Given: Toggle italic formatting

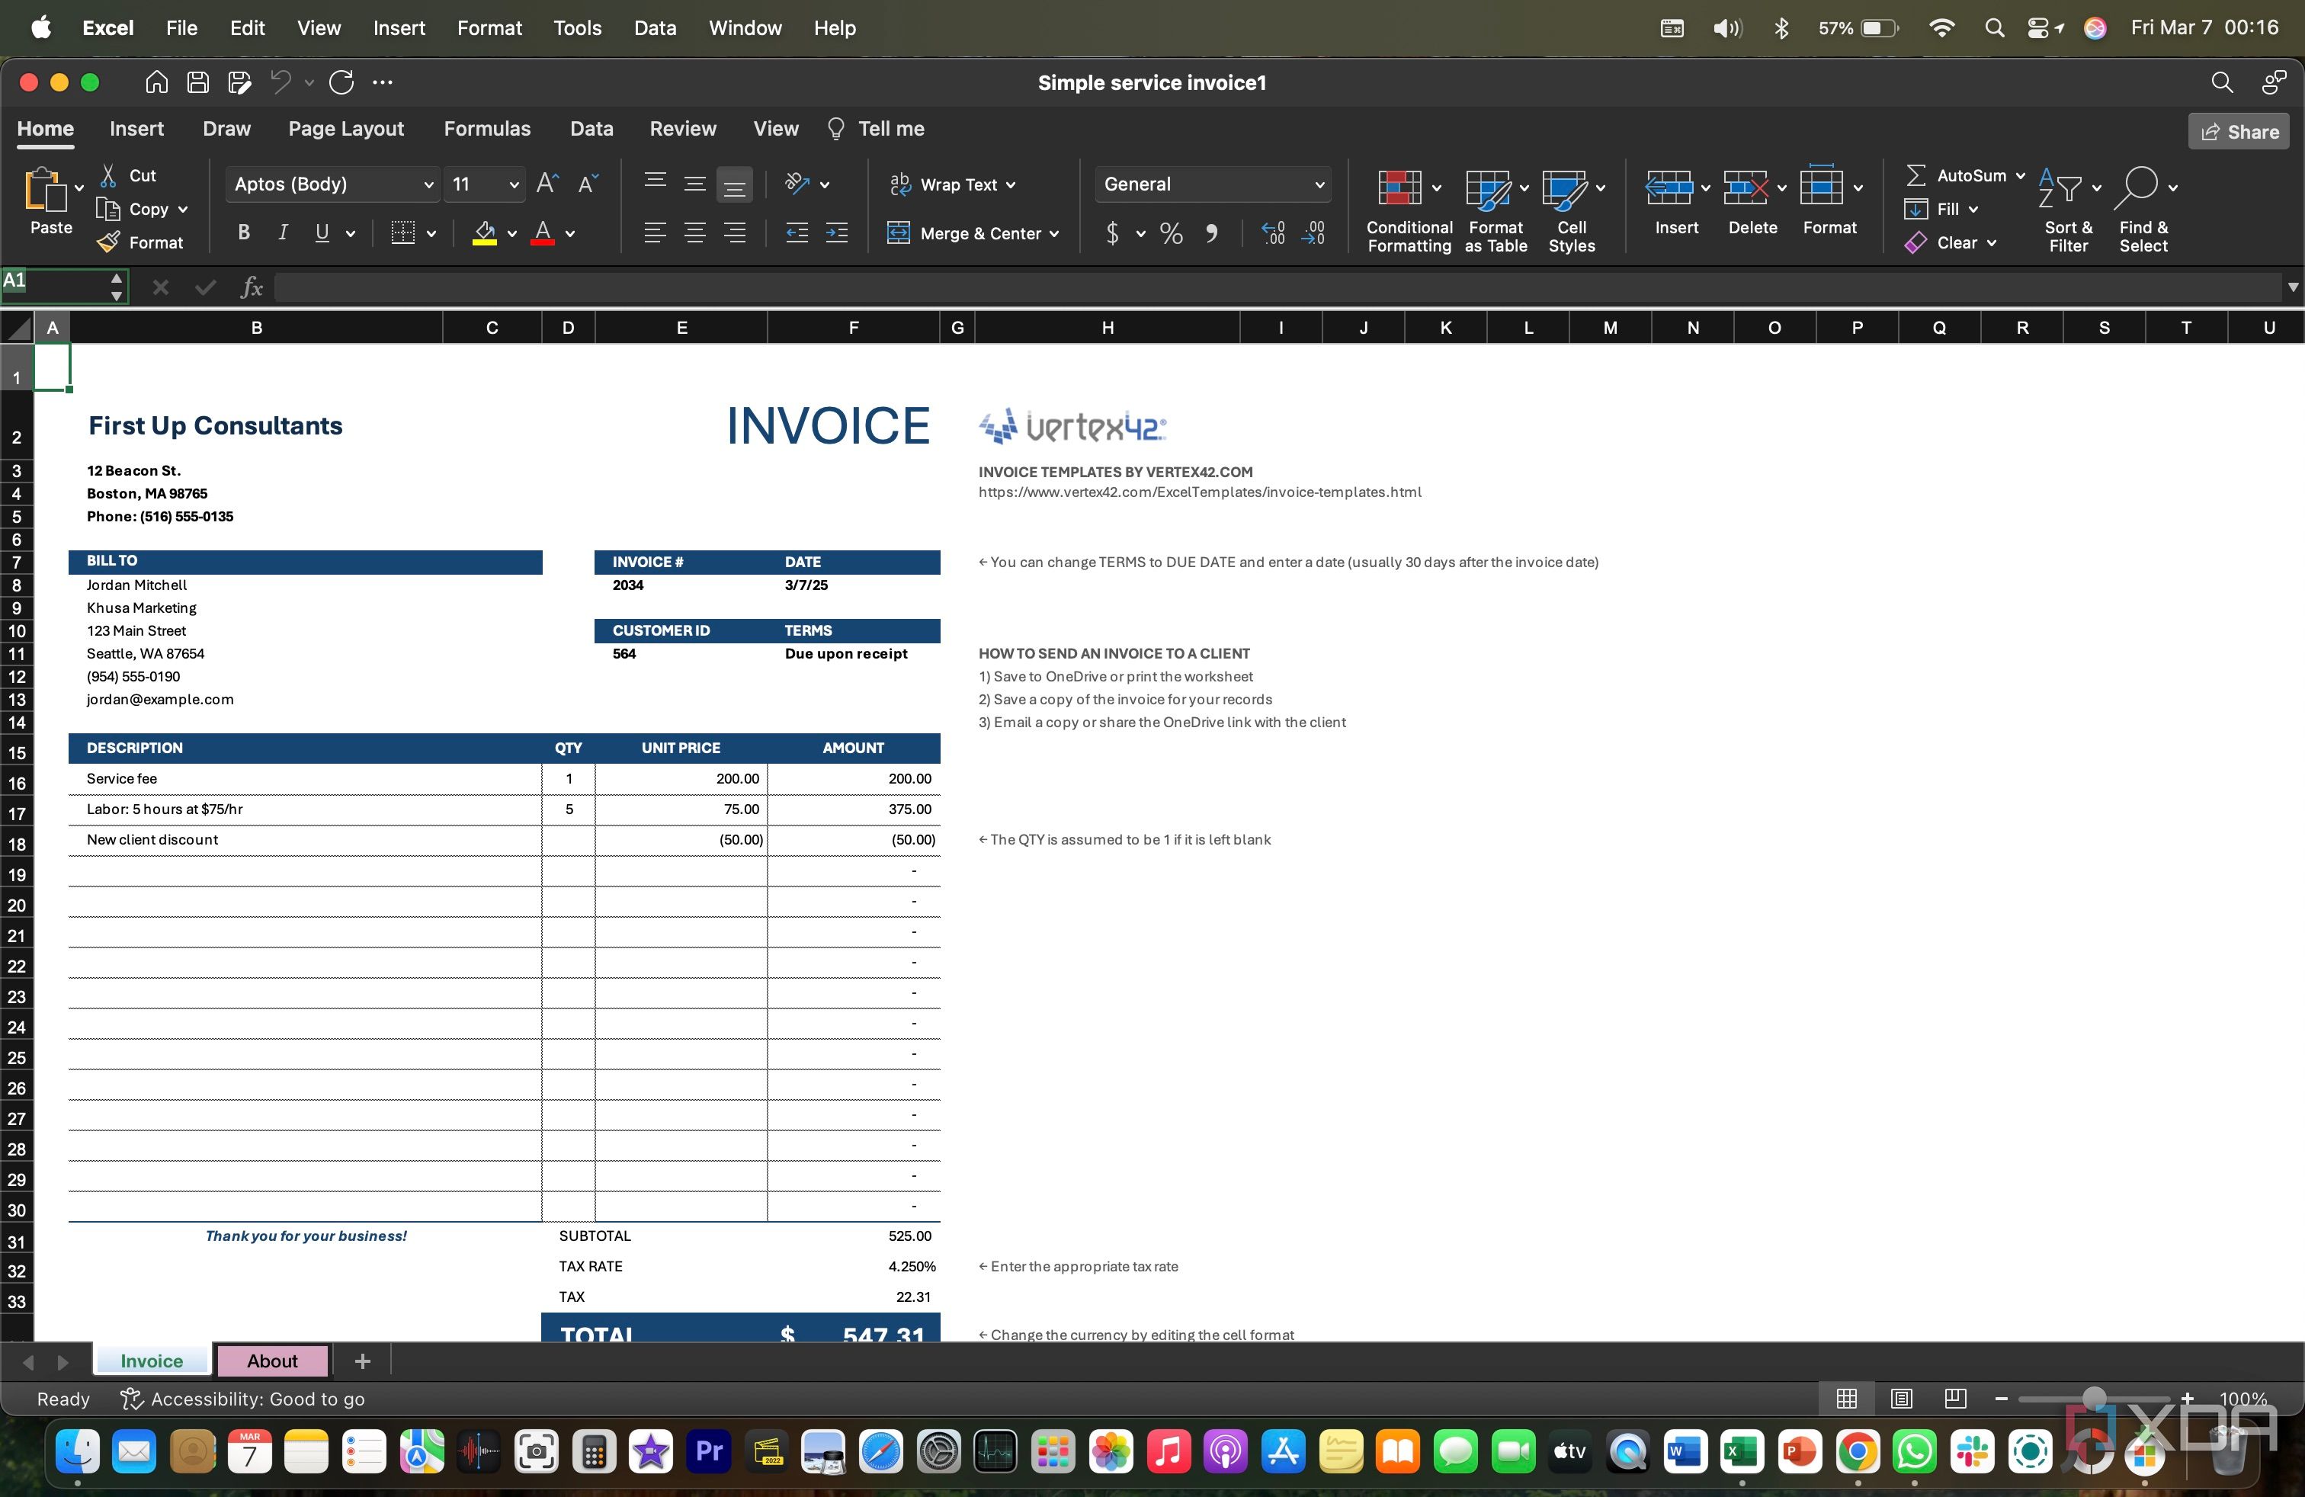Looking at the screenshot, I should (x=282, y=232).
